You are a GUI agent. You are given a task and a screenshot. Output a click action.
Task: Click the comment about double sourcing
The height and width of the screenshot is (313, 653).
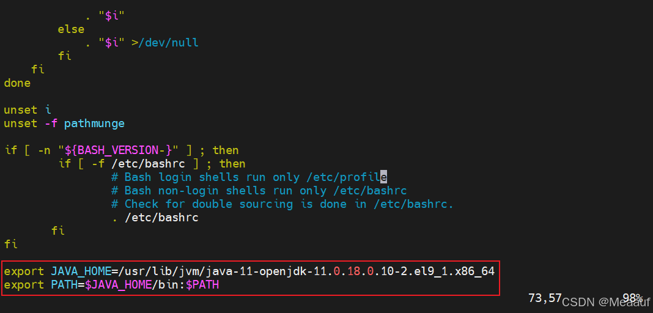click(282, 204)
